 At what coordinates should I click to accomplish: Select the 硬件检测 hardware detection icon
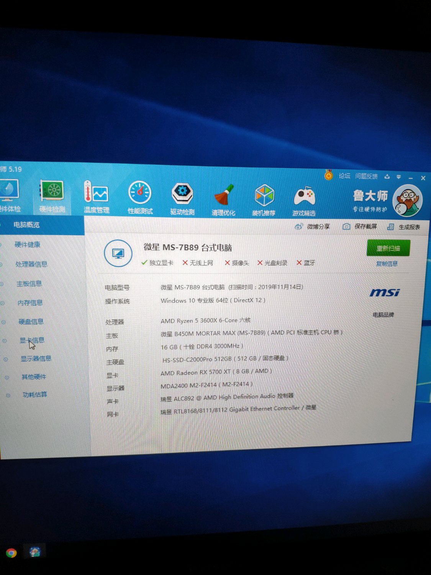click(52, 196)
